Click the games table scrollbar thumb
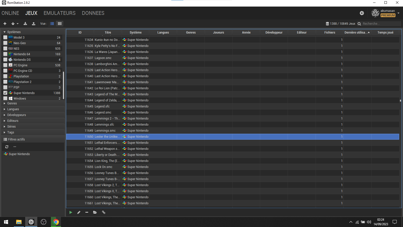The image size is (403, 227). (x=400, y=101)
